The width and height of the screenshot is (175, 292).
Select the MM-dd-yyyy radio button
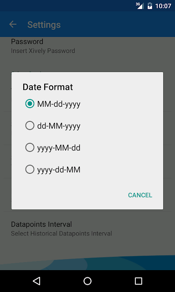coord(30,104)
